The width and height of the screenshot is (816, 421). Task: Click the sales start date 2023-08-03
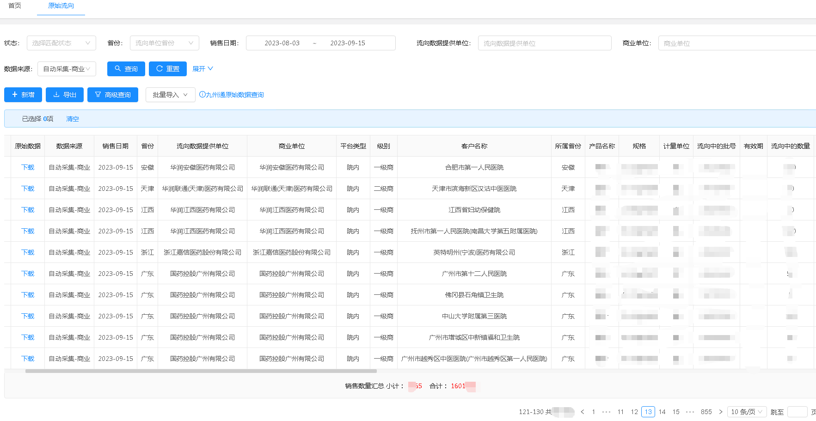click(282, 43)
